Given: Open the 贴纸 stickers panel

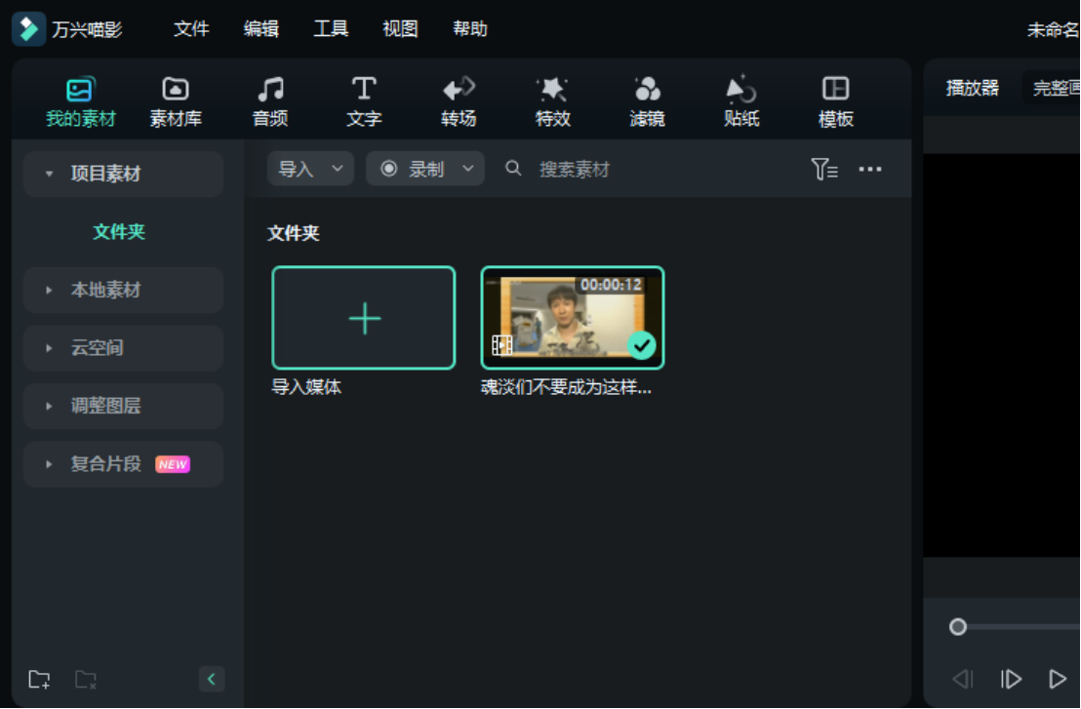Looking at the screenshot, I should tap(741, 100).
